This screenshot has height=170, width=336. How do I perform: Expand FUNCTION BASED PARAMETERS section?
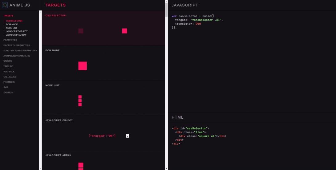(20, 51)
